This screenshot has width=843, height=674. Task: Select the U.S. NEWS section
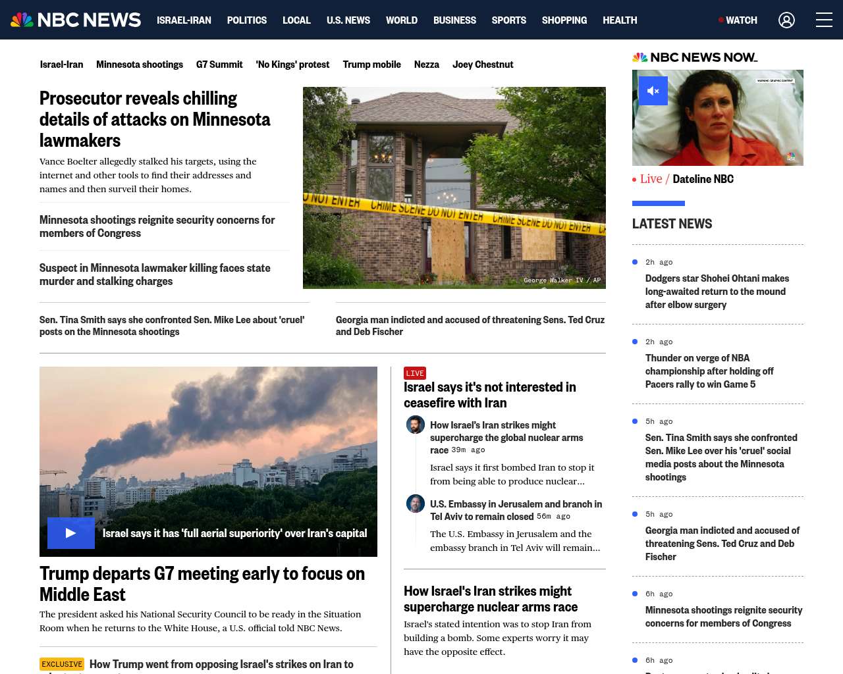348,20
